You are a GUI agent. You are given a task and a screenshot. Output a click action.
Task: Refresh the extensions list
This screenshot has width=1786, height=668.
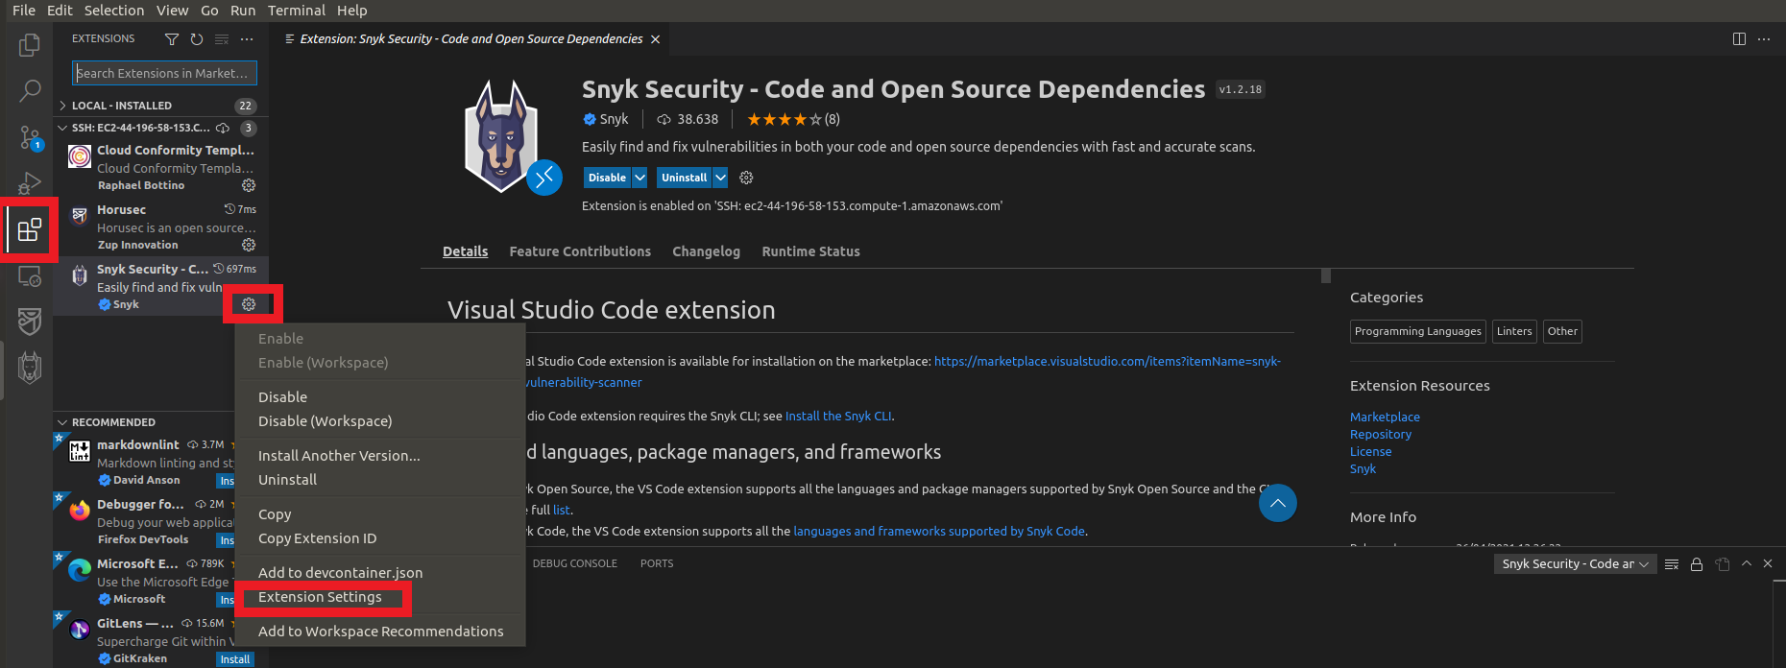point(197,39)
